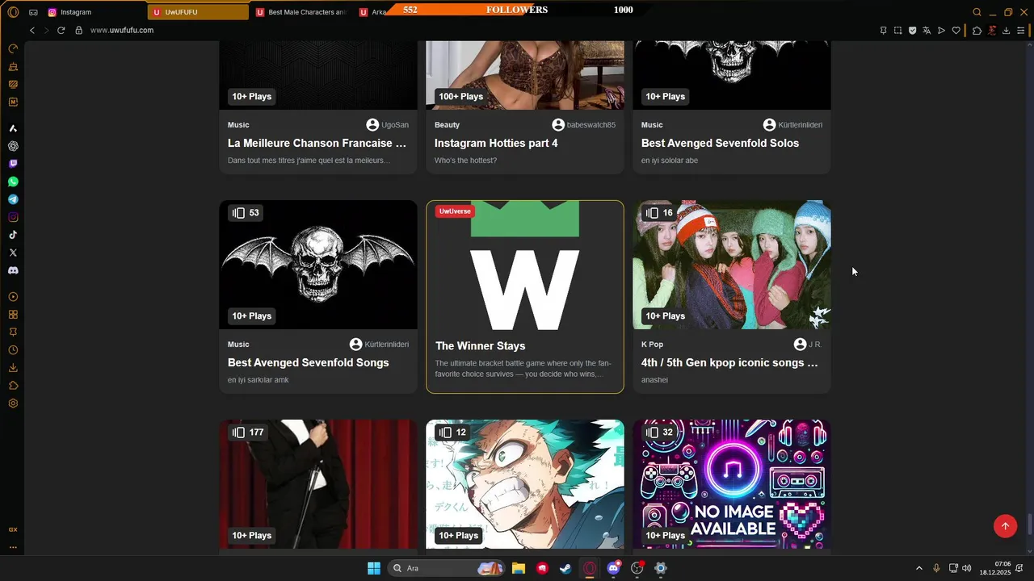1034x581 pixels.
Task: Open Easy Setup sliders icon
Action: tap(1021, 31)
